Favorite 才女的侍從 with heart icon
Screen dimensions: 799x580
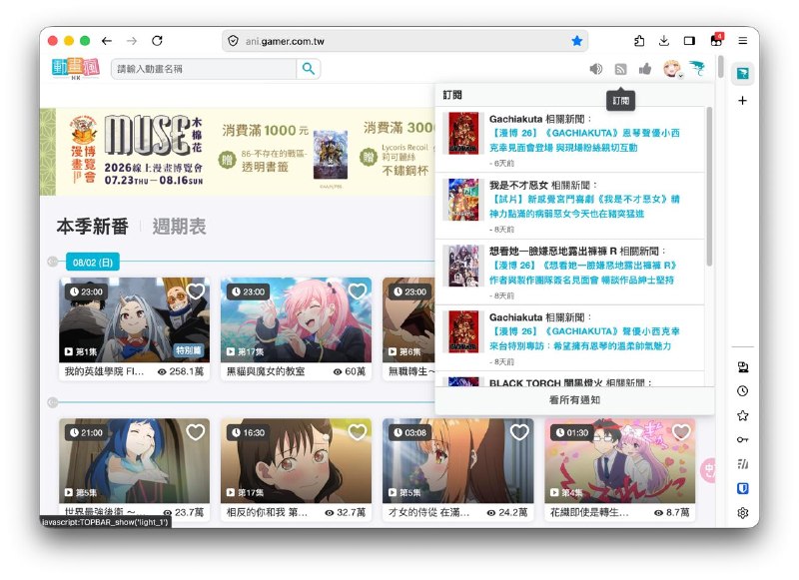pos(519,432)
